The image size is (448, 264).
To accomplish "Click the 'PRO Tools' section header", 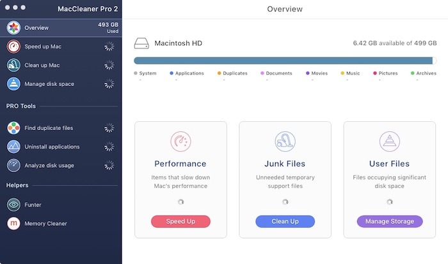I will (21, 106).
